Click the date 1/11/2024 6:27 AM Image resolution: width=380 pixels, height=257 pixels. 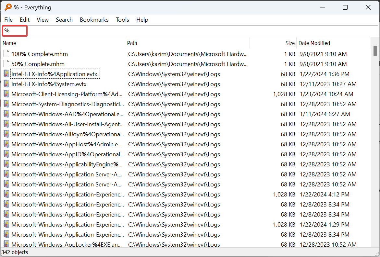(x=325, y=114)
